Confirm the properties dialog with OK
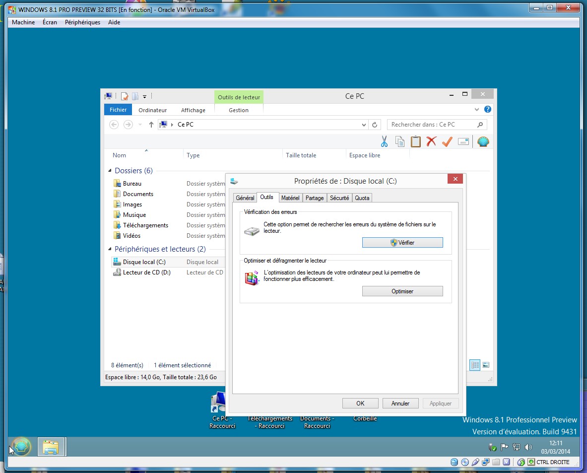587x473 pixels. coord(360,404)
